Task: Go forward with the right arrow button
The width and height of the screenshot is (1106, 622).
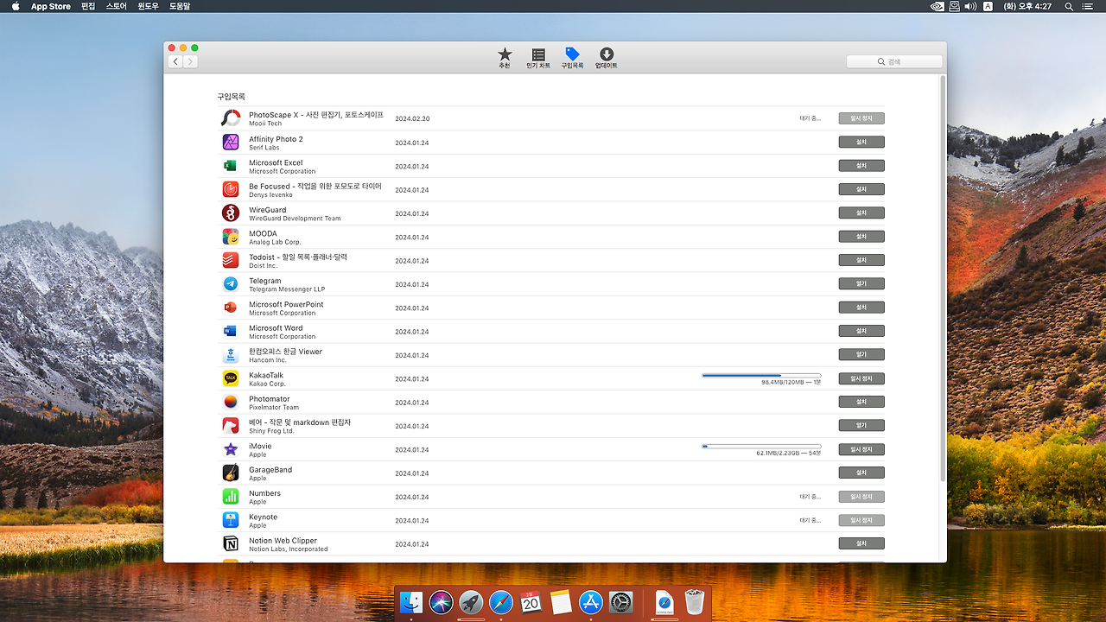Action: coord(191,61)
